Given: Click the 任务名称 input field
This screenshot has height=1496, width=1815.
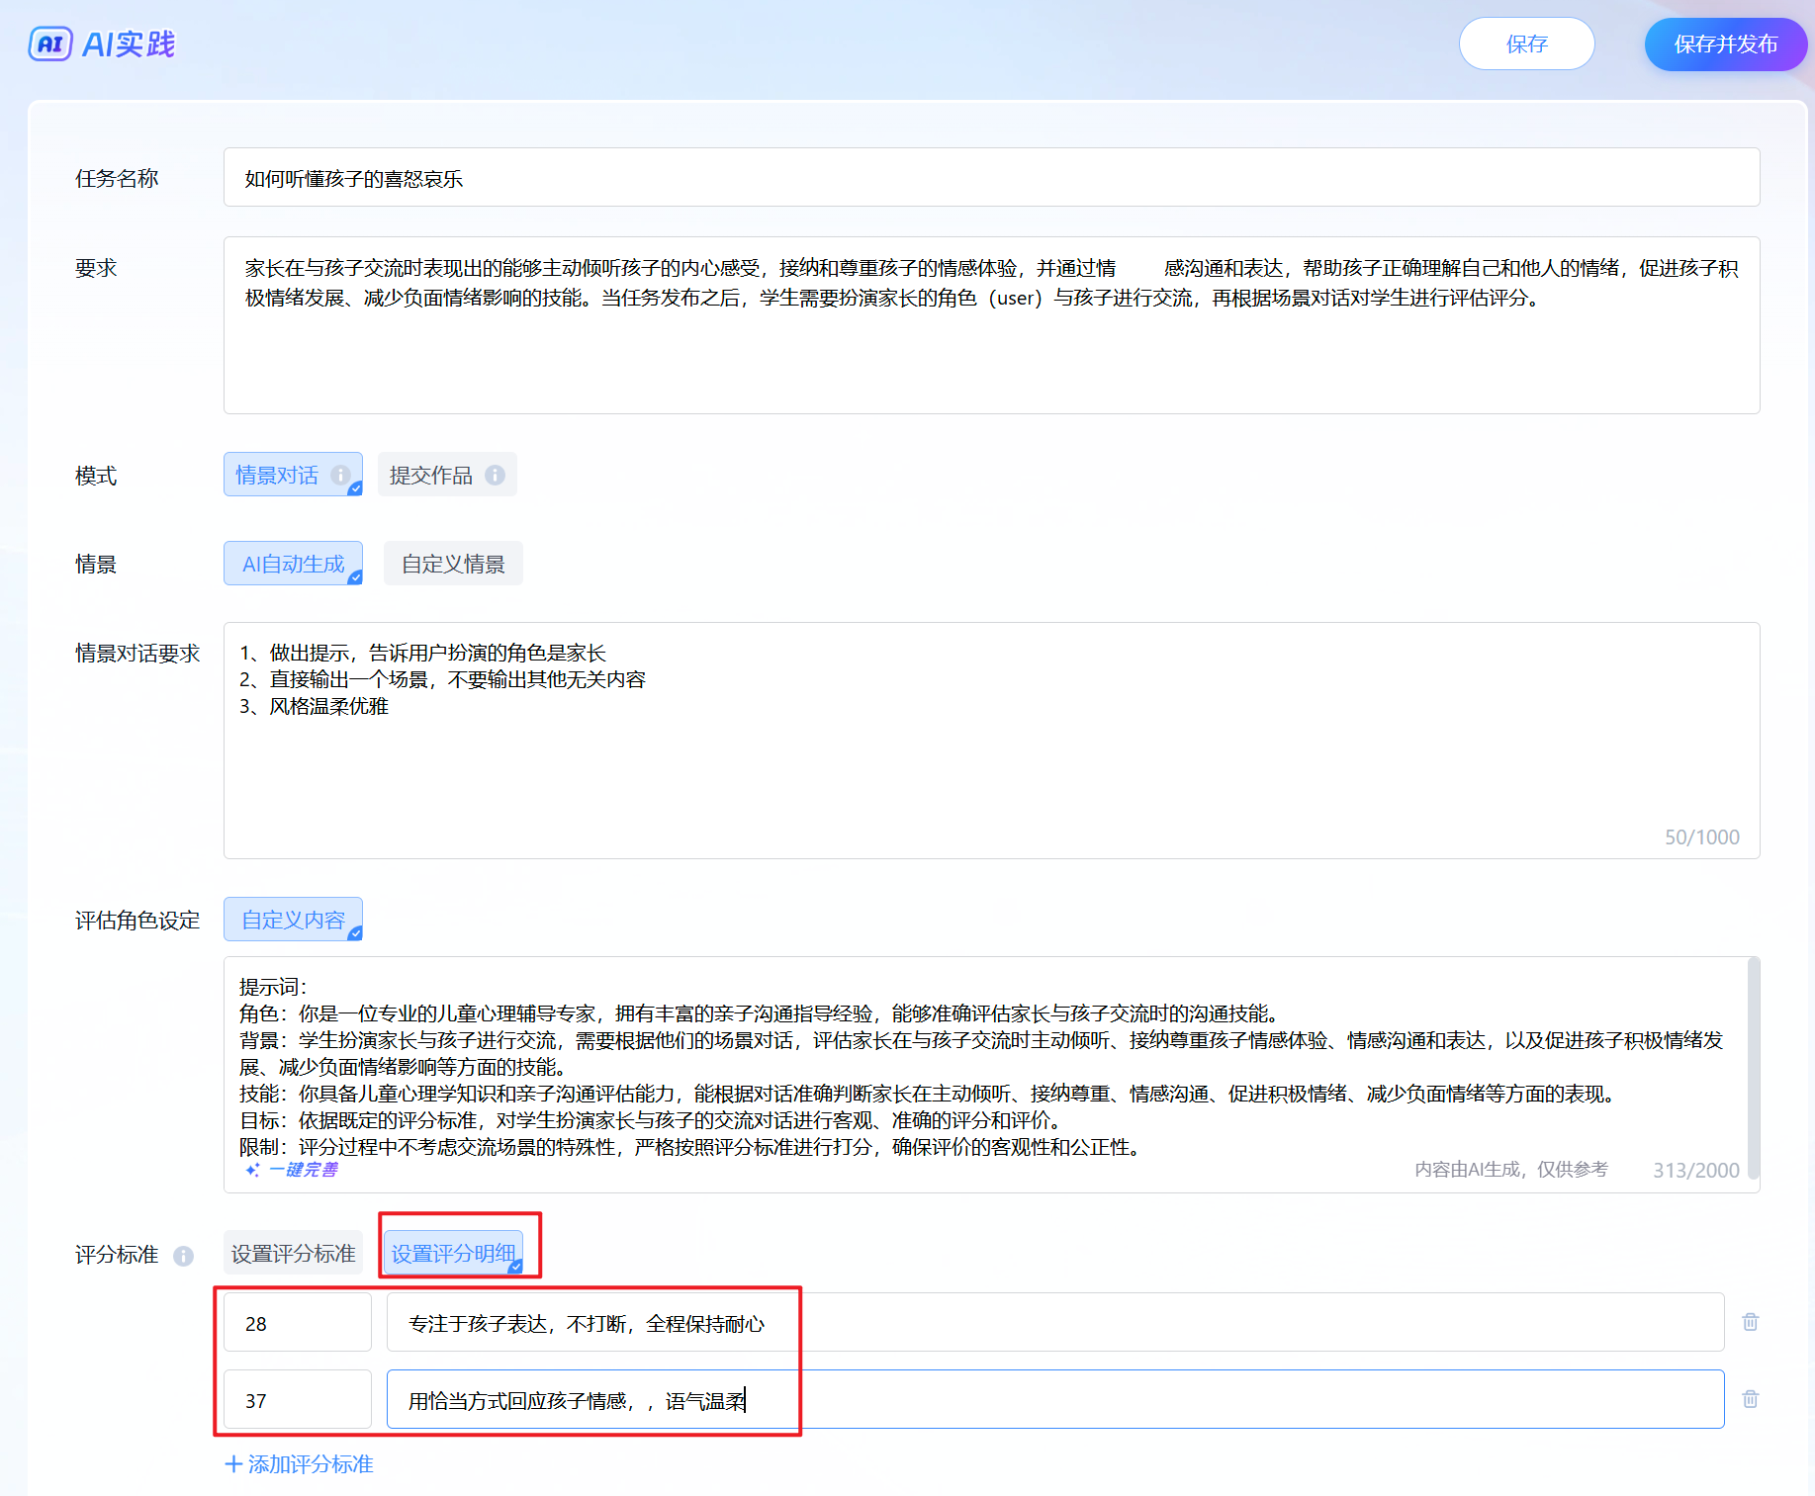Looking at the screenshot, I should pos(990,178).
